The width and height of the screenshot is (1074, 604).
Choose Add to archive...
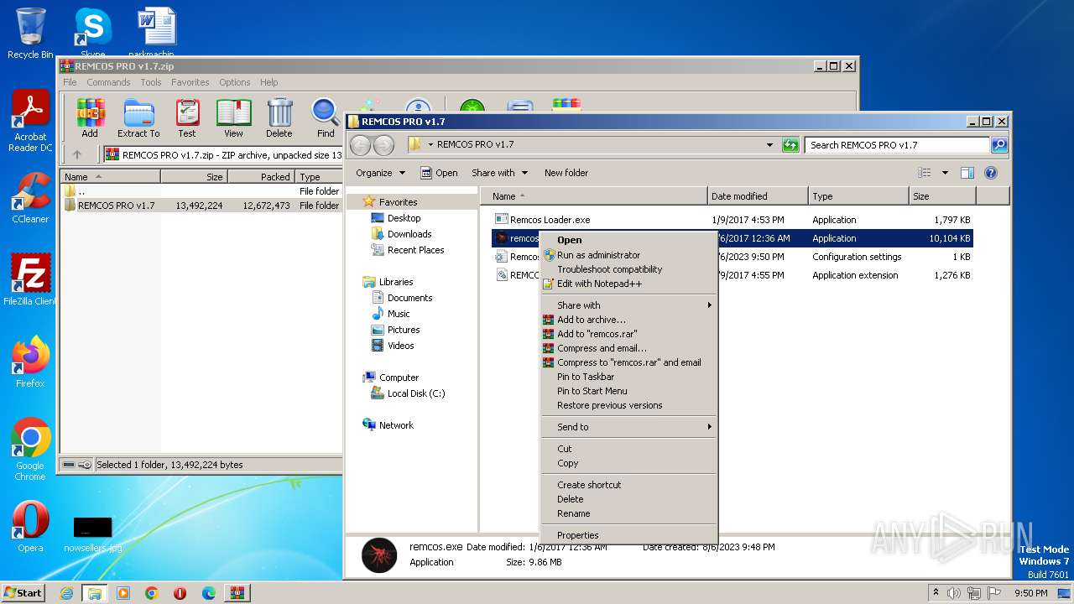pyautogui.click(x=628, y=320)
